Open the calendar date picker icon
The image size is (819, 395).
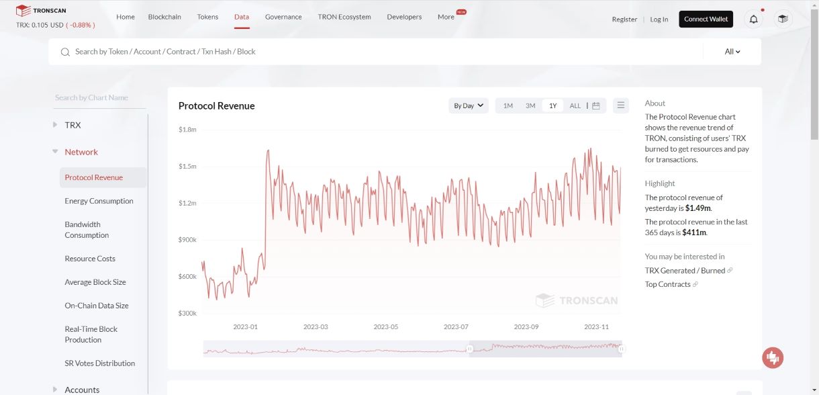[595, 105]
